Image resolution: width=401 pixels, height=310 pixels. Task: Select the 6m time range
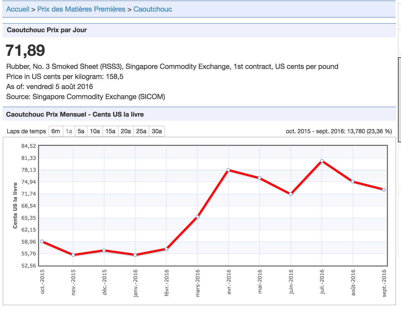56,131
